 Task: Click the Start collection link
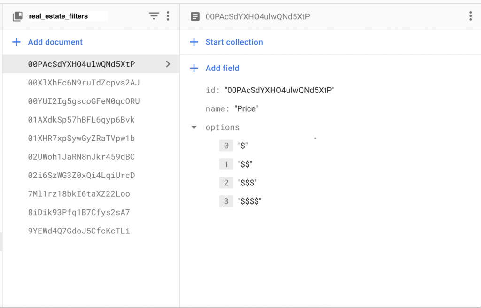[234, 42]
